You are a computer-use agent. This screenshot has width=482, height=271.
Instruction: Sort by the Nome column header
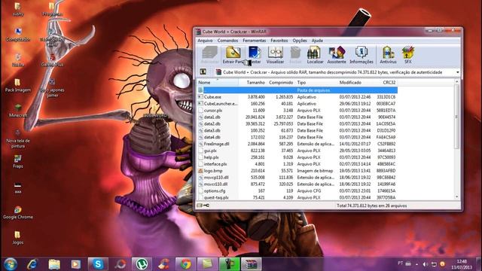click(218, 82)
